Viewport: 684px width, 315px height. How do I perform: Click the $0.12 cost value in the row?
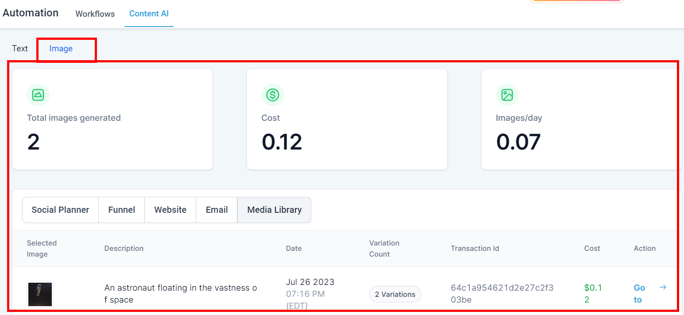(x=593, y=294)
